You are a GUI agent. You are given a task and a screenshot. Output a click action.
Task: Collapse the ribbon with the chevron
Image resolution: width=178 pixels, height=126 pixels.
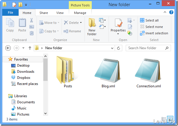tap(165, 12)
